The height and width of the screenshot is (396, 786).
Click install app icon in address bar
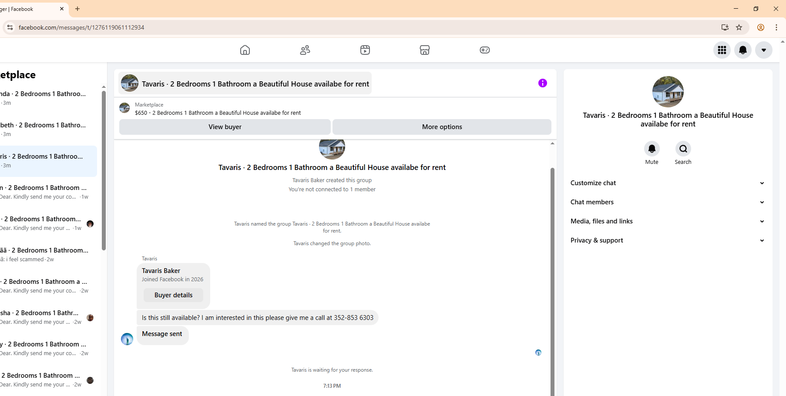pos(725,27)
